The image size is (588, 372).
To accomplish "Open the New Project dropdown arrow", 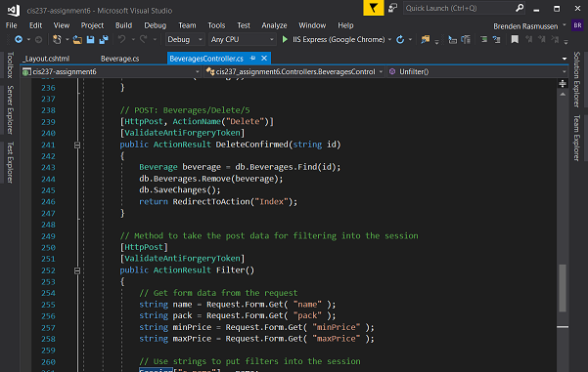I will point(68,39).
